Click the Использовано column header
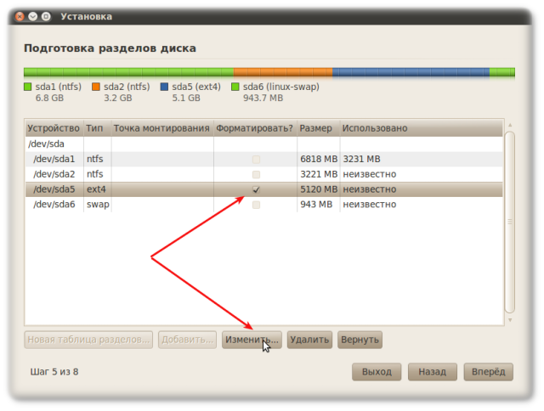Screen dimensions: 544x411 tap(374, 128)
